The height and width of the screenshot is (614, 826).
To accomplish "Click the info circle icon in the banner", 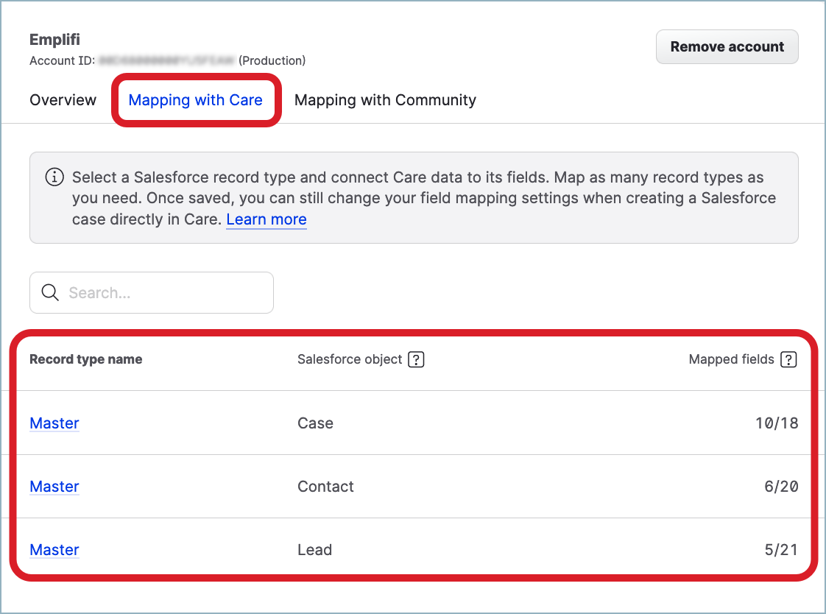I will pyautogui.click(x=54, y=177).
